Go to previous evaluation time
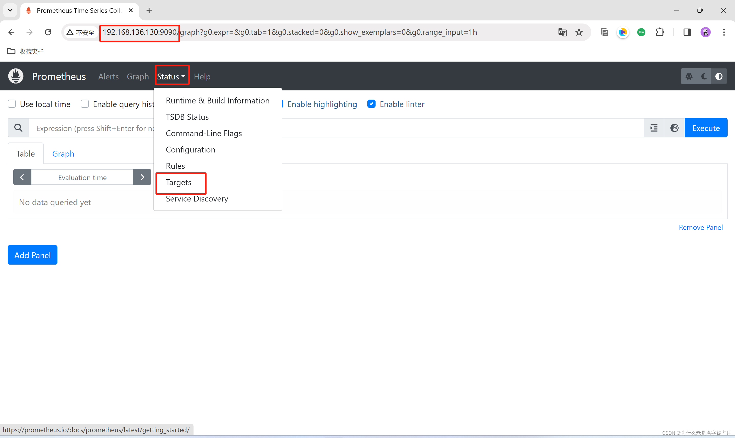735x438 pixels. tap(22, 177)
